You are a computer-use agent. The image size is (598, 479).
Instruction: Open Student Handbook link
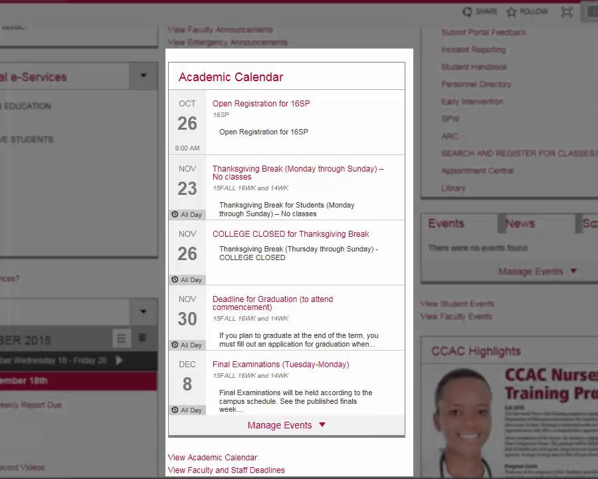tap(474, 67)
